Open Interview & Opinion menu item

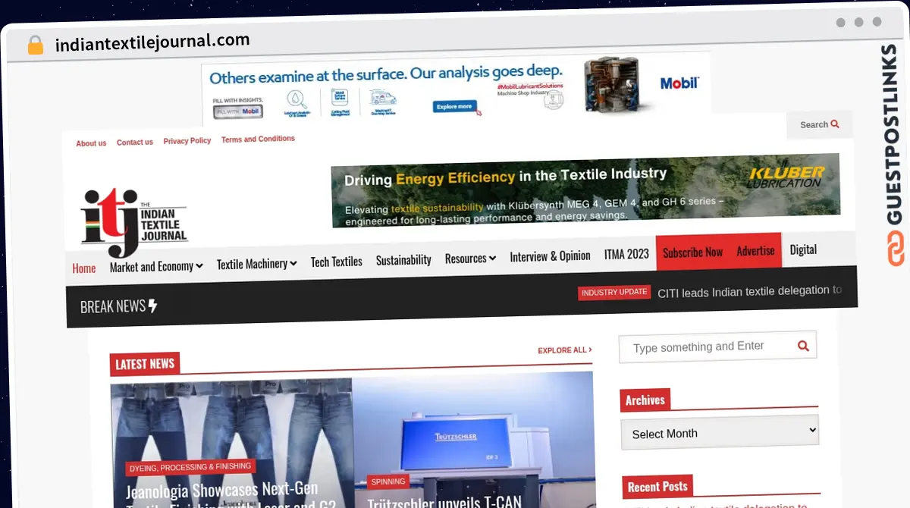(550, 256)
